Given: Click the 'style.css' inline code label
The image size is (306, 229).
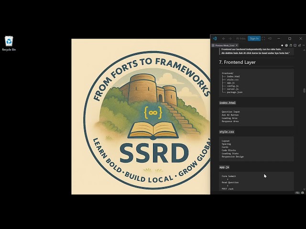Looking at the screenshot, I should (227, 132).
